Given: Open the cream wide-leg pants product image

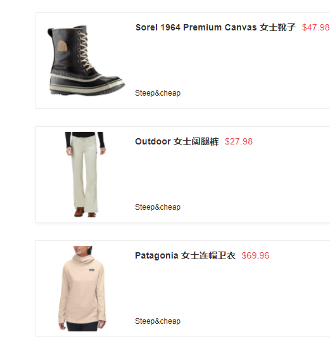Looking at the screenshot, I should pyautogui.click(x=85, y=174).
